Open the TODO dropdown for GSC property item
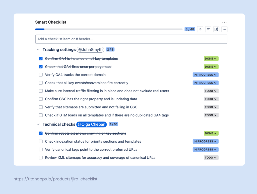Viewport: 257px width, 194px height. click(211, 99)
